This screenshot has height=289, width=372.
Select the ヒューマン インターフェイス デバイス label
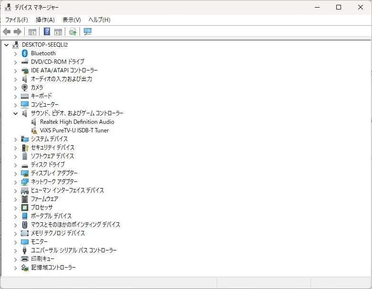click(67, 190)
